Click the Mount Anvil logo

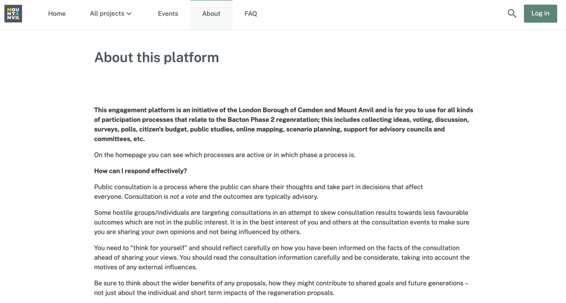[13, 14]
